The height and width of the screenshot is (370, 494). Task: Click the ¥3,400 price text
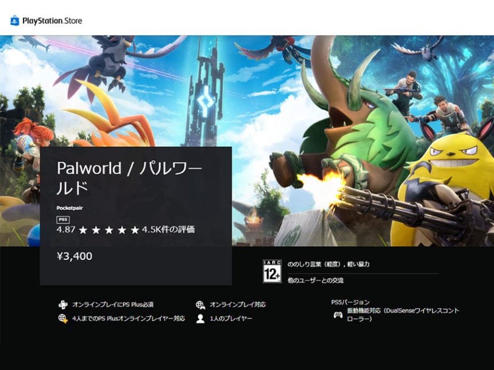pos(75,256)
